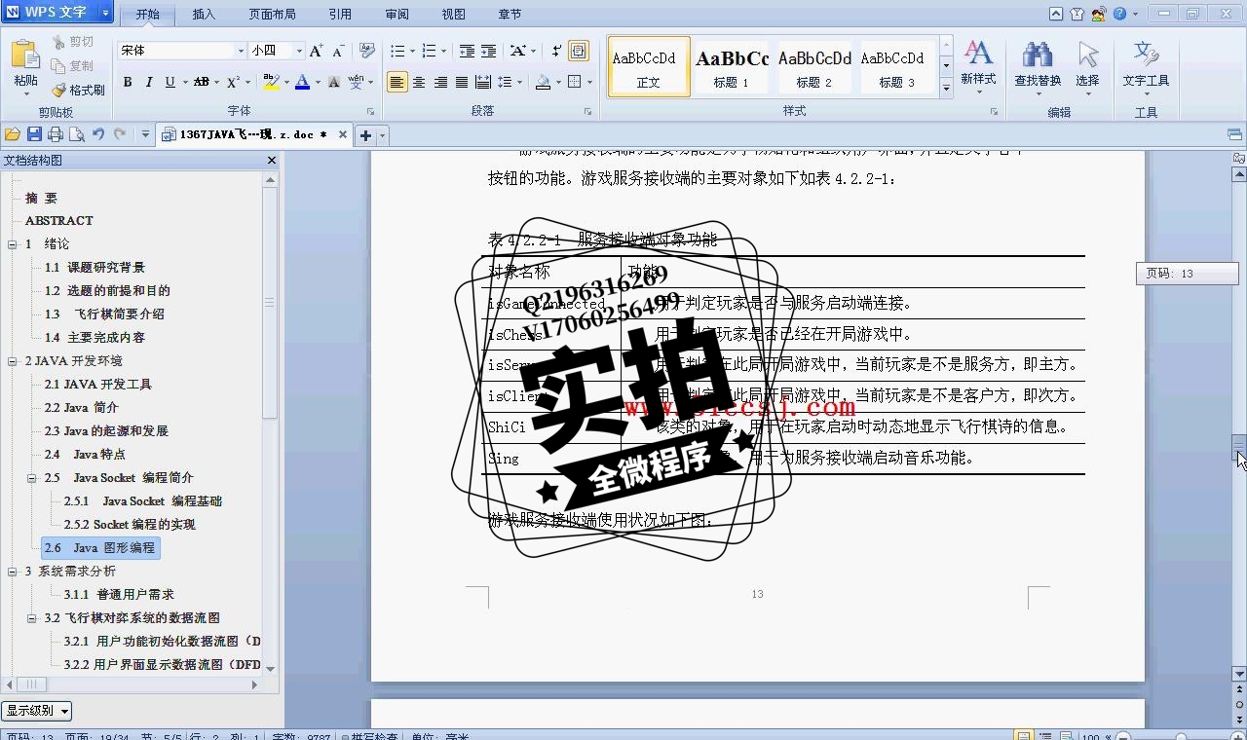Click the Format Painter (格式刷) tool
1247x740 pixels.
tap(78, 90)
